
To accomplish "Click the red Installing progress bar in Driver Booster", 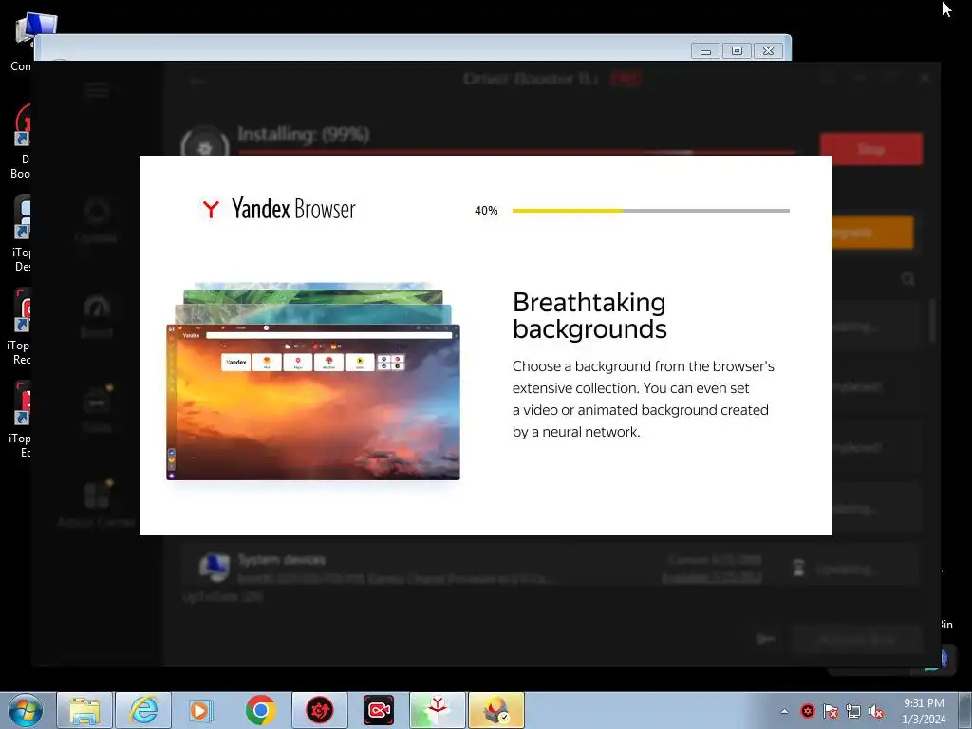I will 515,152.
